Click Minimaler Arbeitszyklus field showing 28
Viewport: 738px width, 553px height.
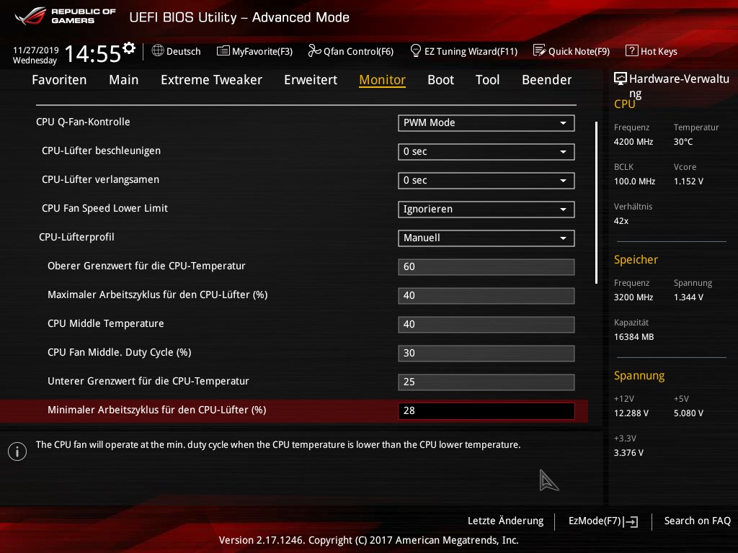[x=486, y=410]
